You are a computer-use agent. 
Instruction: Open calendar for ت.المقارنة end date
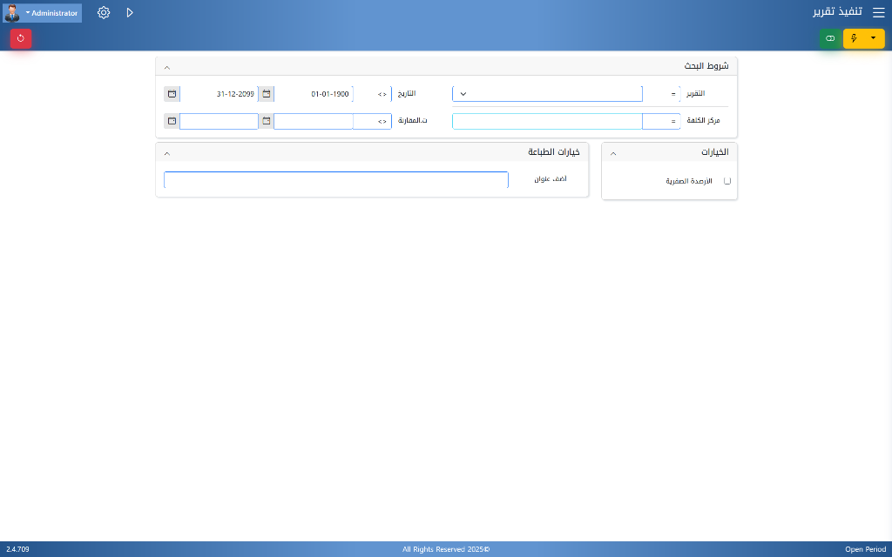click(172, 121)
